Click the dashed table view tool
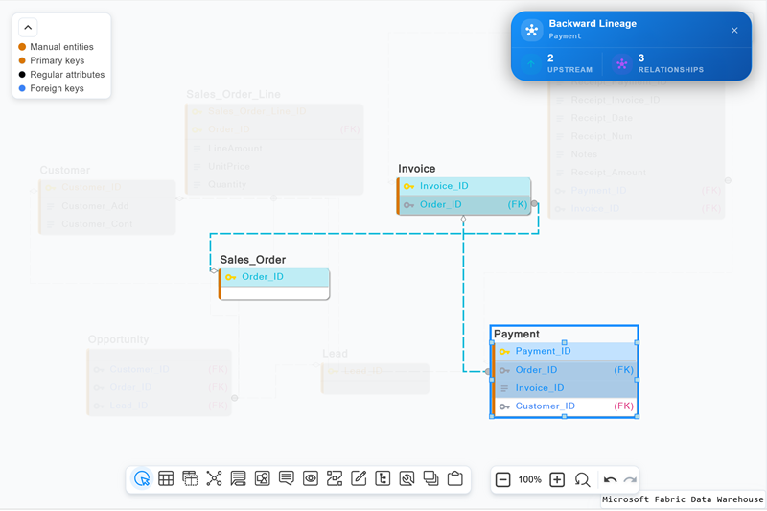Viewport: 767px width, 511px height. pos(190,478)
